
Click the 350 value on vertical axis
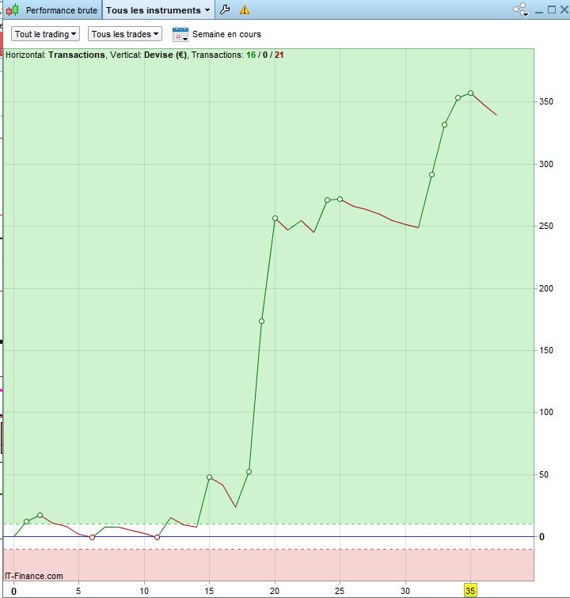[546, 102]
